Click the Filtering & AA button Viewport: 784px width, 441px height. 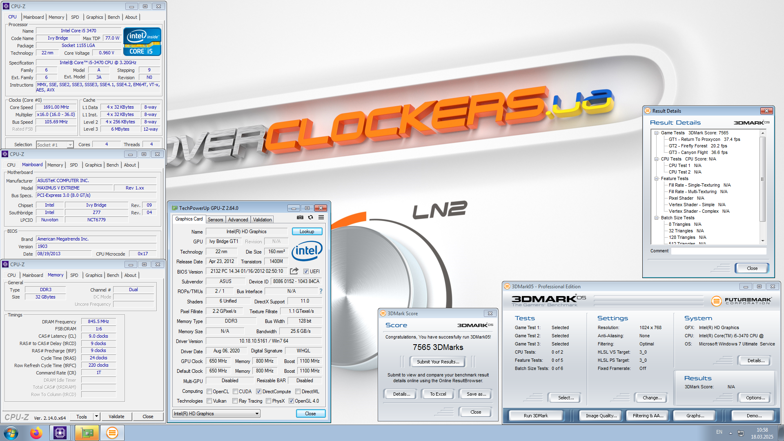[x=648, y=416]
